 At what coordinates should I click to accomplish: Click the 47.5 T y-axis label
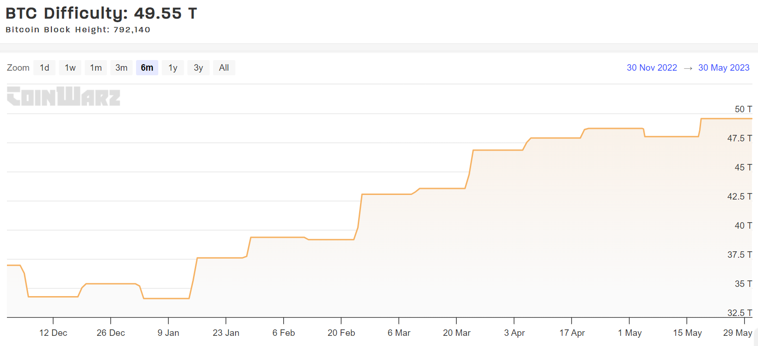(739, 138)
